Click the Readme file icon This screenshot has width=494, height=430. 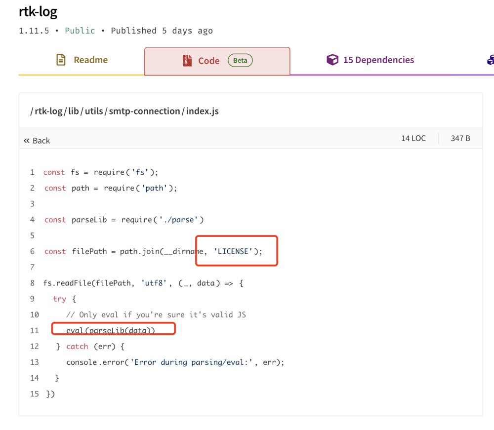click(x=61, y=60)
